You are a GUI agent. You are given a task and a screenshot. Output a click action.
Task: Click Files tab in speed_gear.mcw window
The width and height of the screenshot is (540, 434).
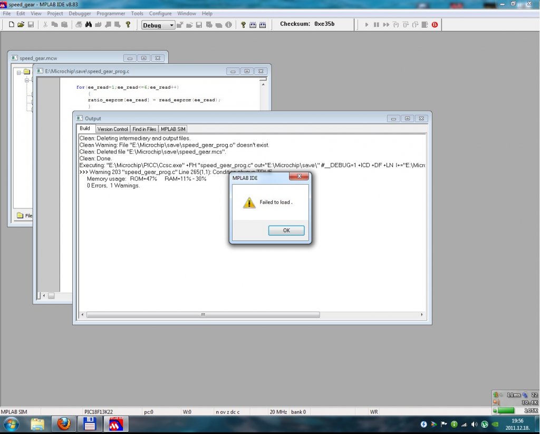click(24, 216)
